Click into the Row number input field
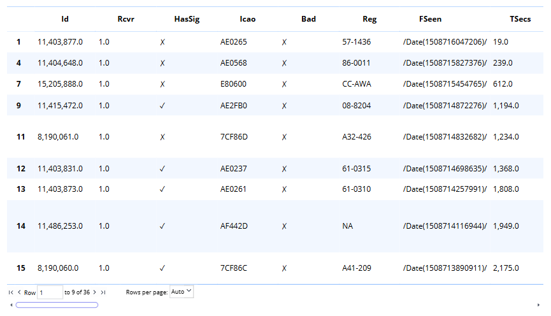This screenshot has width=551, height=316. pos(50,292)
